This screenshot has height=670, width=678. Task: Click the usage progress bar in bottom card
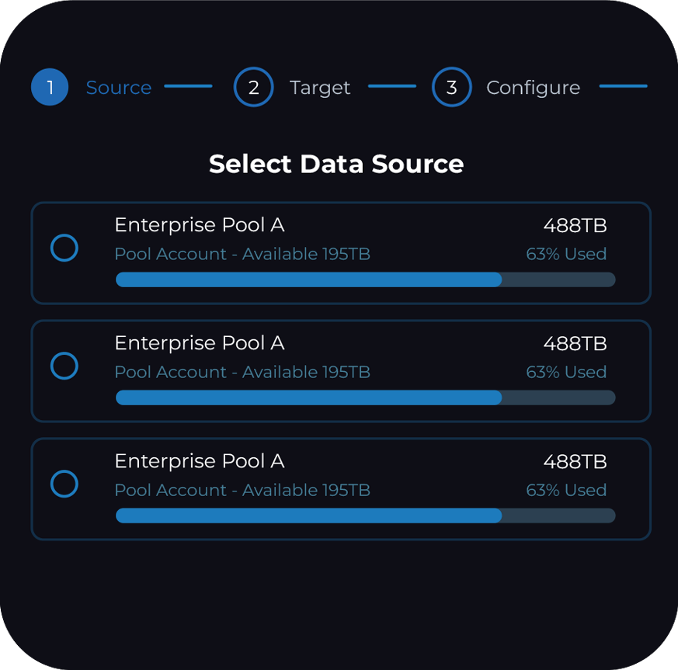(365, 516)
